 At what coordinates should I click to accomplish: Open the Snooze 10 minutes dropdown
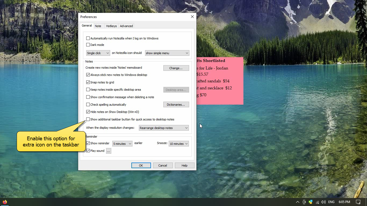tap(179, 144)
